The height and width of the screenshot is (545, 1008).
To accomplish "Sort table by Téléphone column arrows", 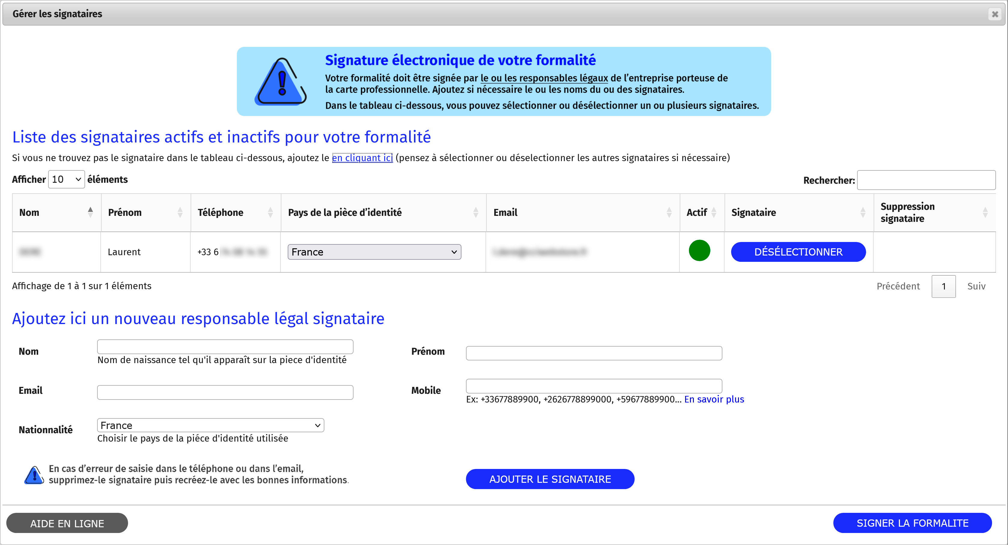I will 270,213.
